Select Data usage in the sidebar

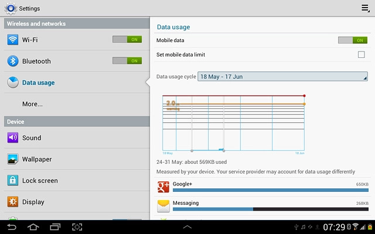[39, 83]
